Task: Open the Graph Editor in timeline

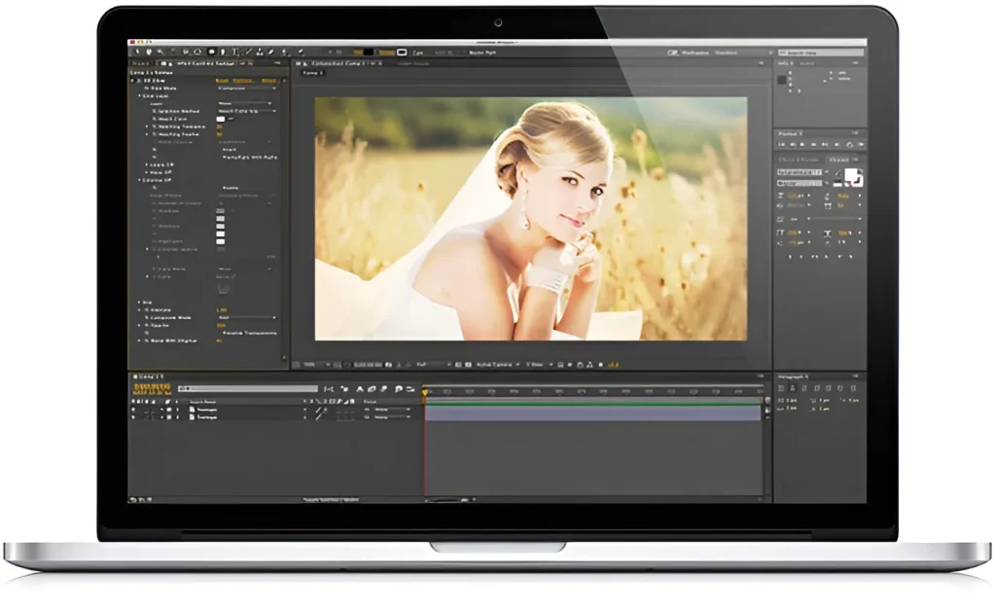Action: pyautogui.click(x=409, y=389)
